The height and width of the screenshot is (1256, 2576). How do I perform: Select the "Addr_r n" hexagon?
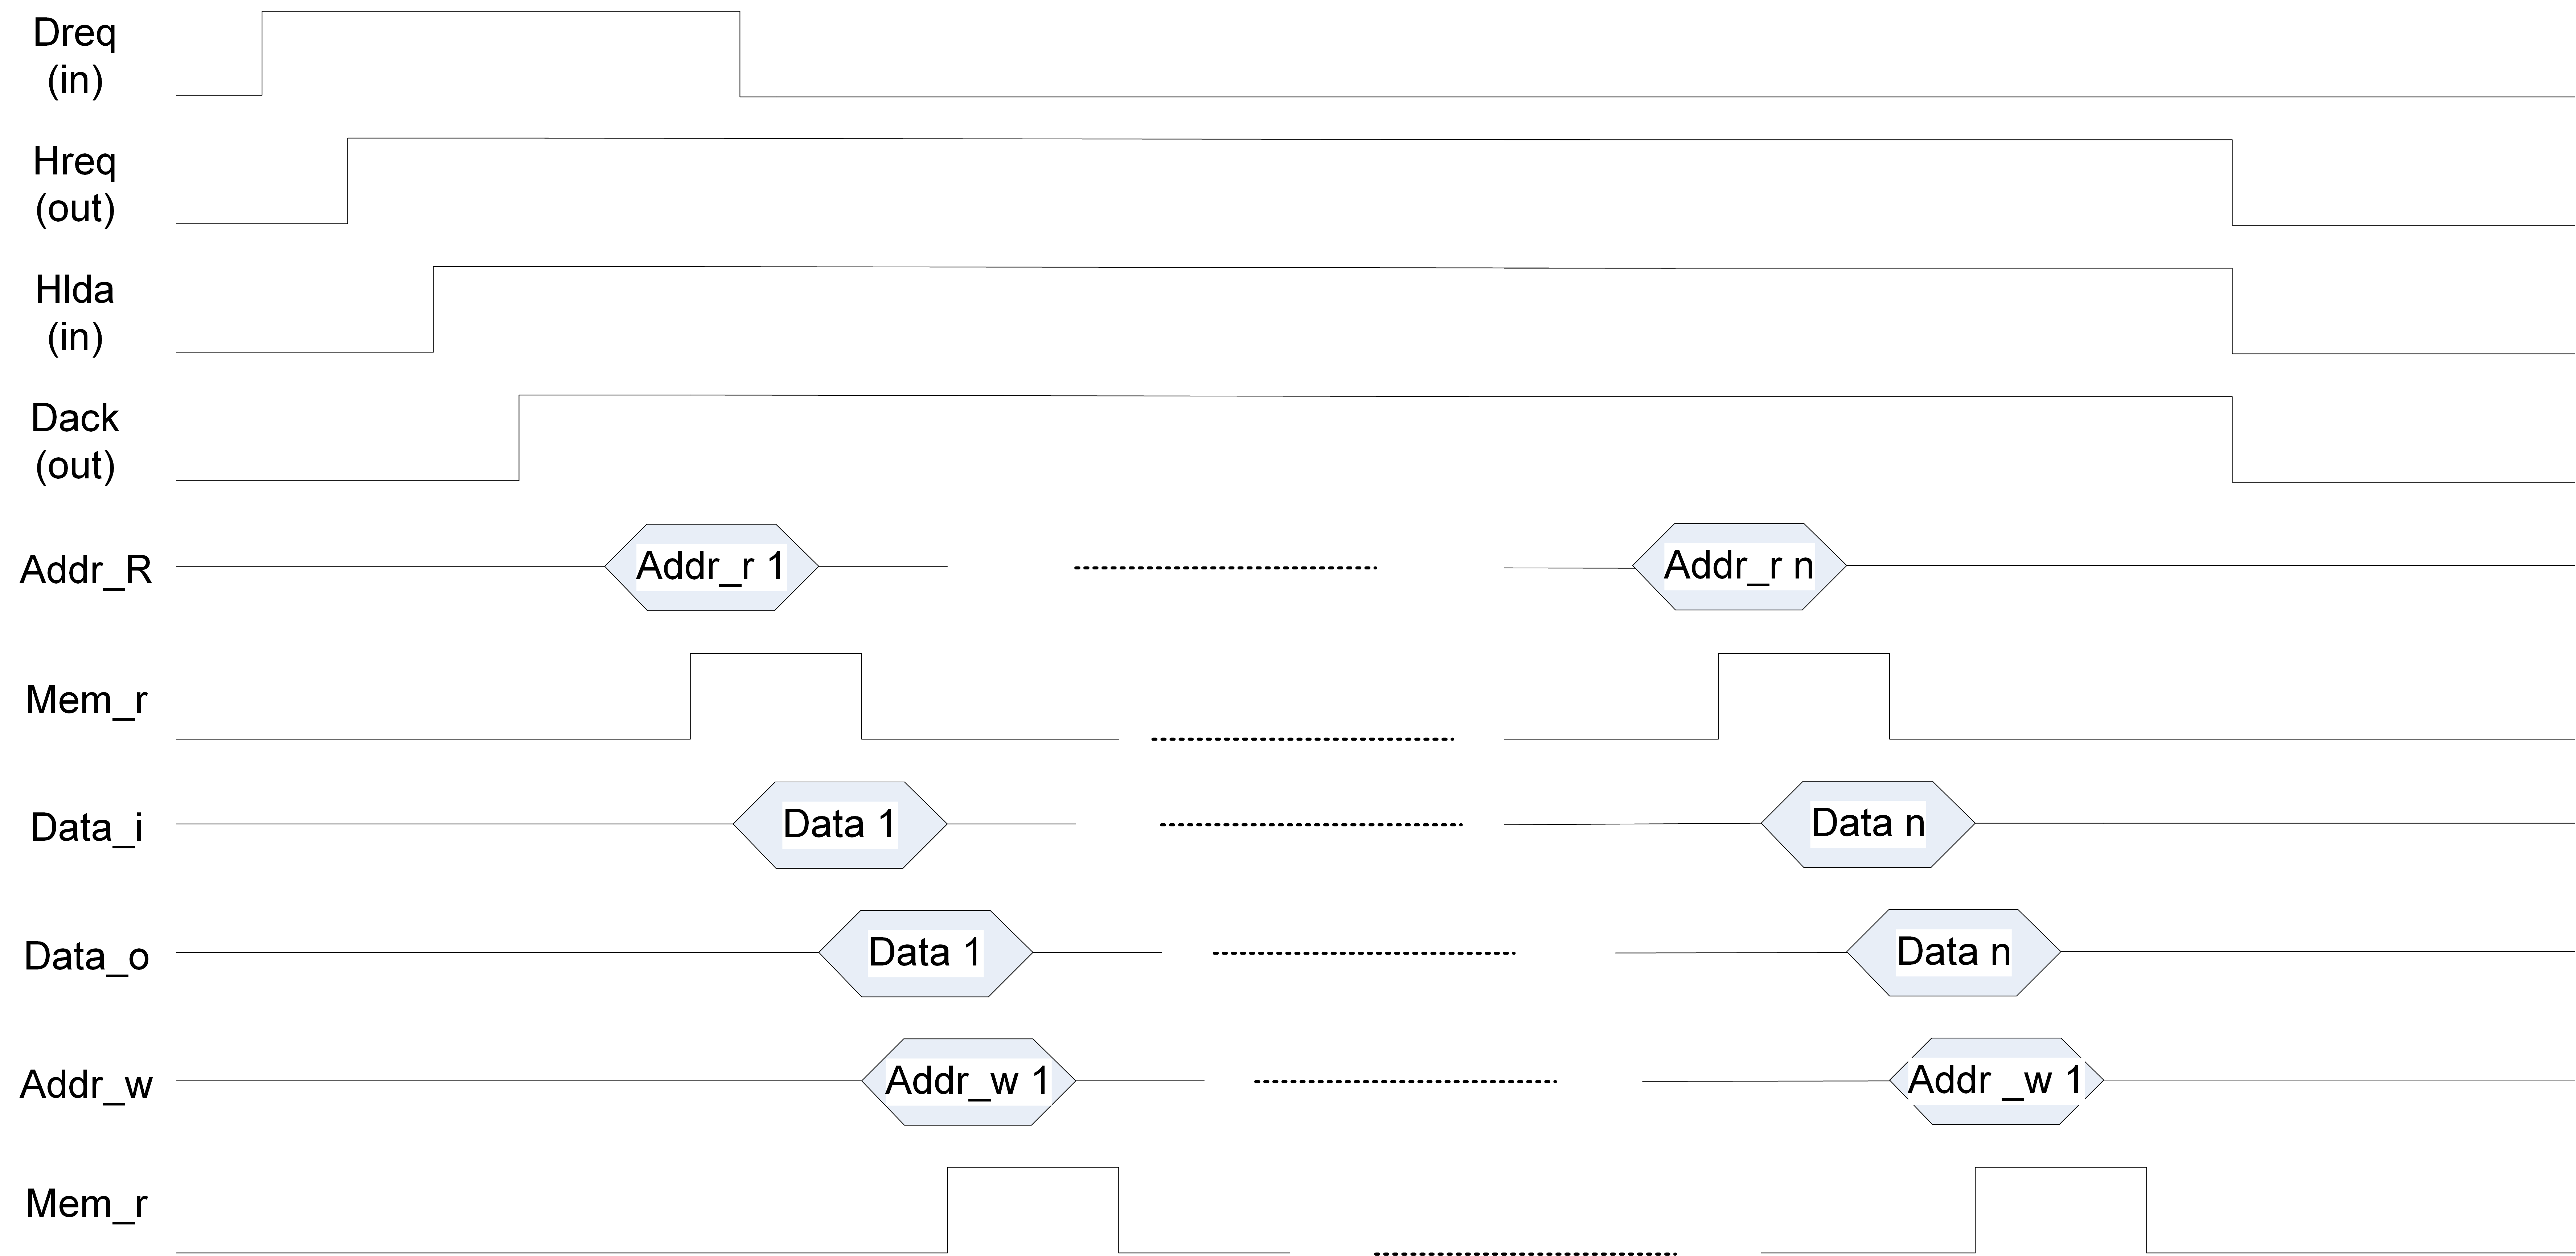click(x=1739, y=566)
